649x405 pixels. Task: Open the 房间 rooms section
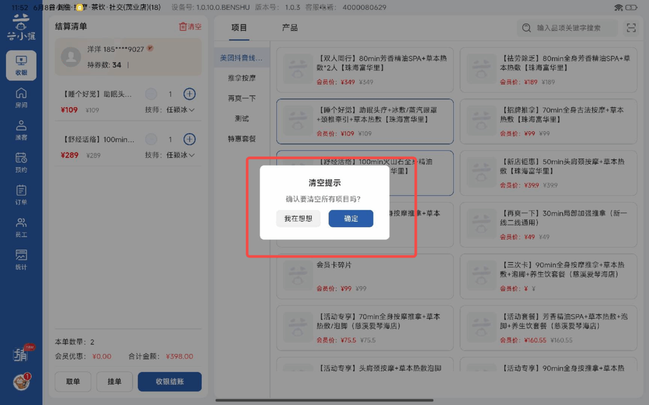[x=21, y=98]
